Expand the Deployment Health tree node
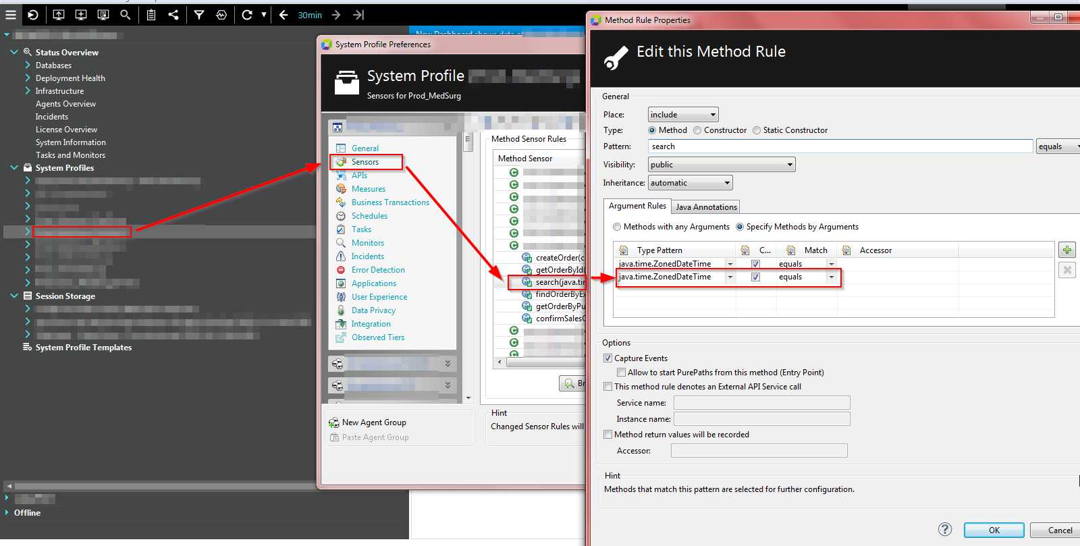The height and width of the screenshot is (546, 1080). [28, 78]
